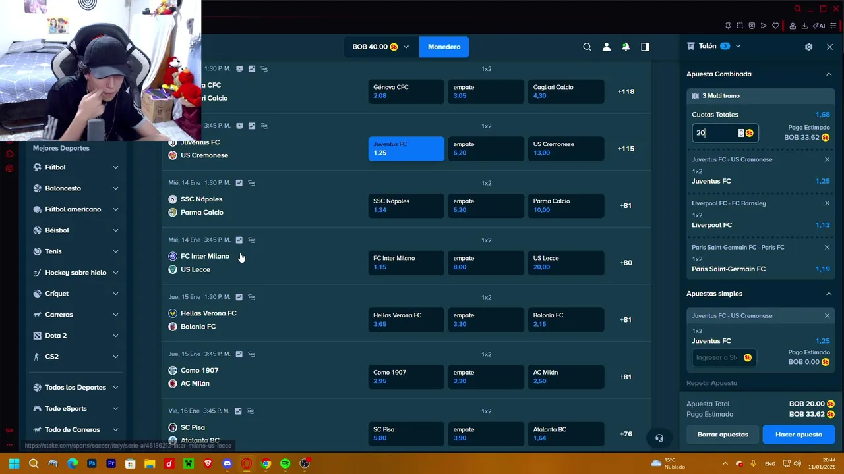Expand the Fútbol sports category

click(76, 167)
